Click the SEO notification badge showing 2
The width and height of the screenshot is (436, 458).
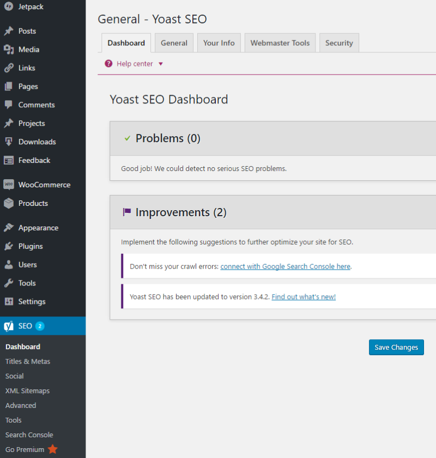(x=40, y=326)
